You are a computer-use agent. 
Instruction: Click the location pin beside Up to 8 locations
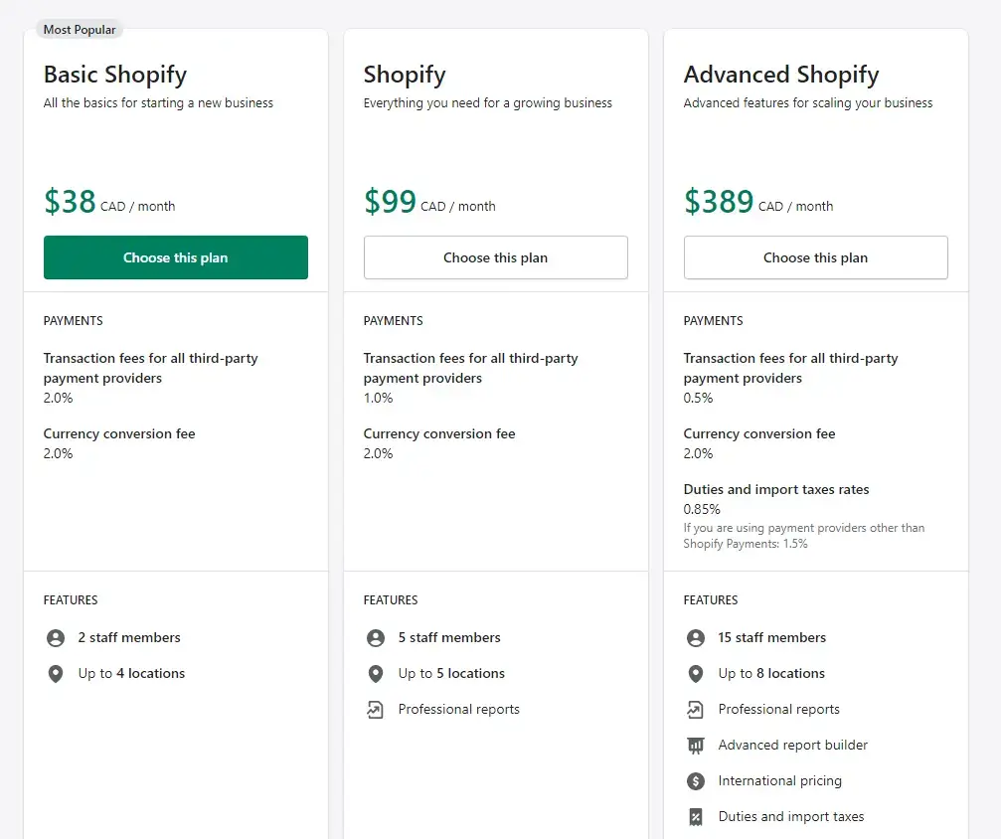click(695, 674)
